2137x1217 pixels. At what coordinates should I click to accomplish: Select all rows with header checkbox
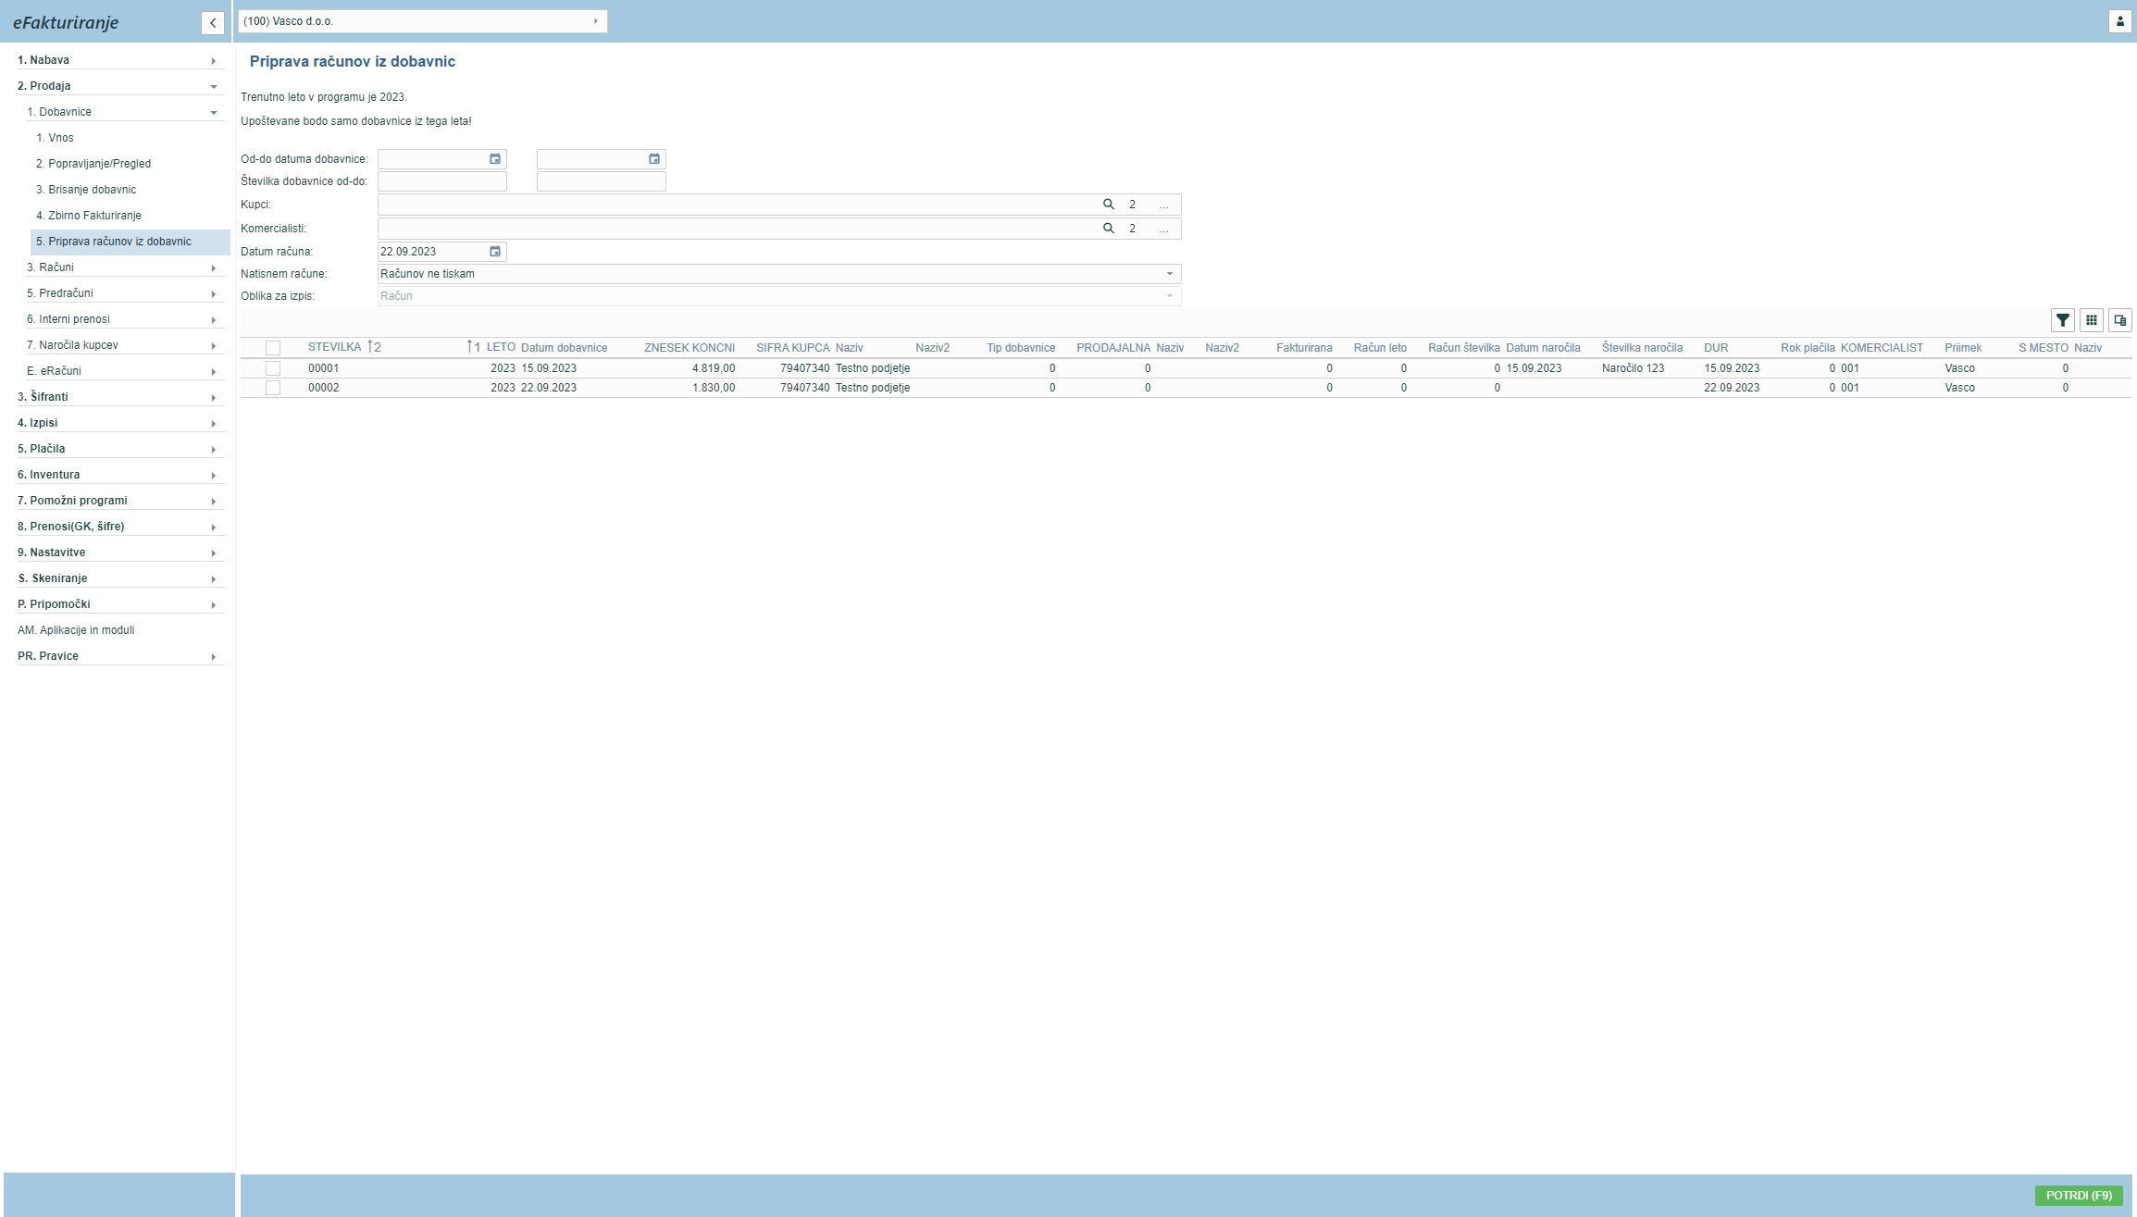pos(273,348)
